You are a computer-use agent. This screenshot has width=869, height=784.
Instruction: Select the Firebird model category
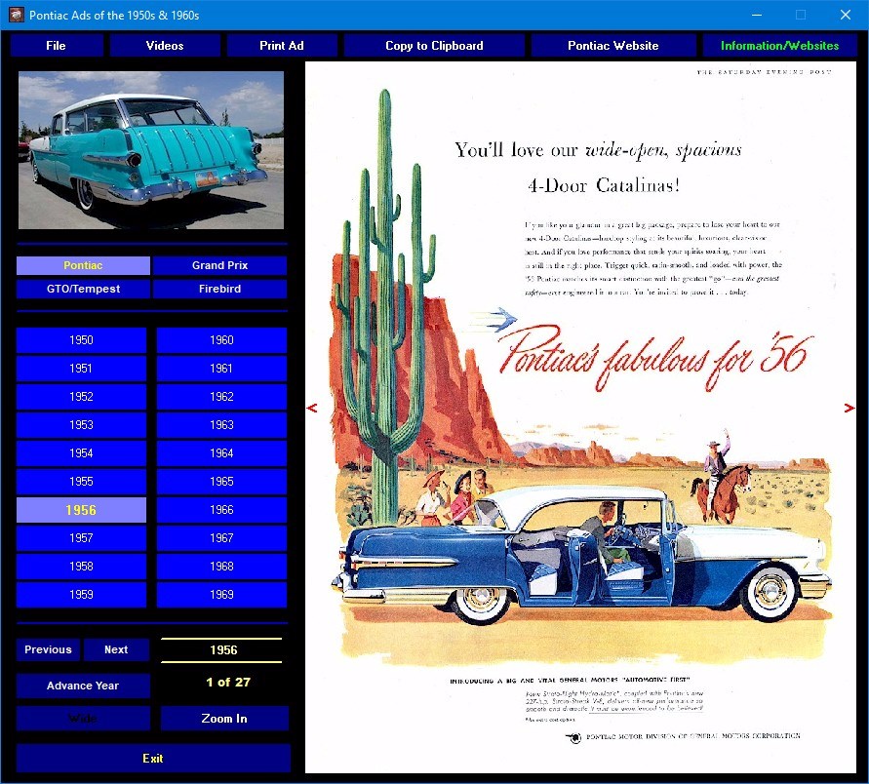pyautogui.click(x=220, y=289)
